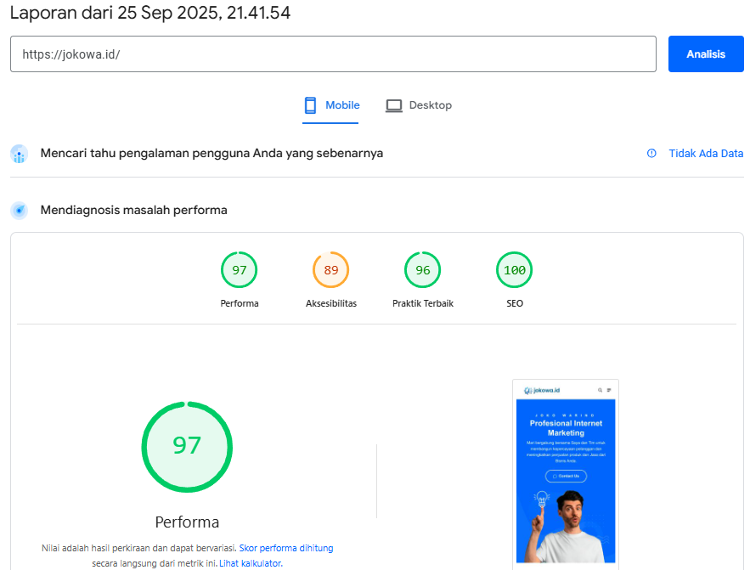Click the magnifier icon in the site preview

pos(600,390)
